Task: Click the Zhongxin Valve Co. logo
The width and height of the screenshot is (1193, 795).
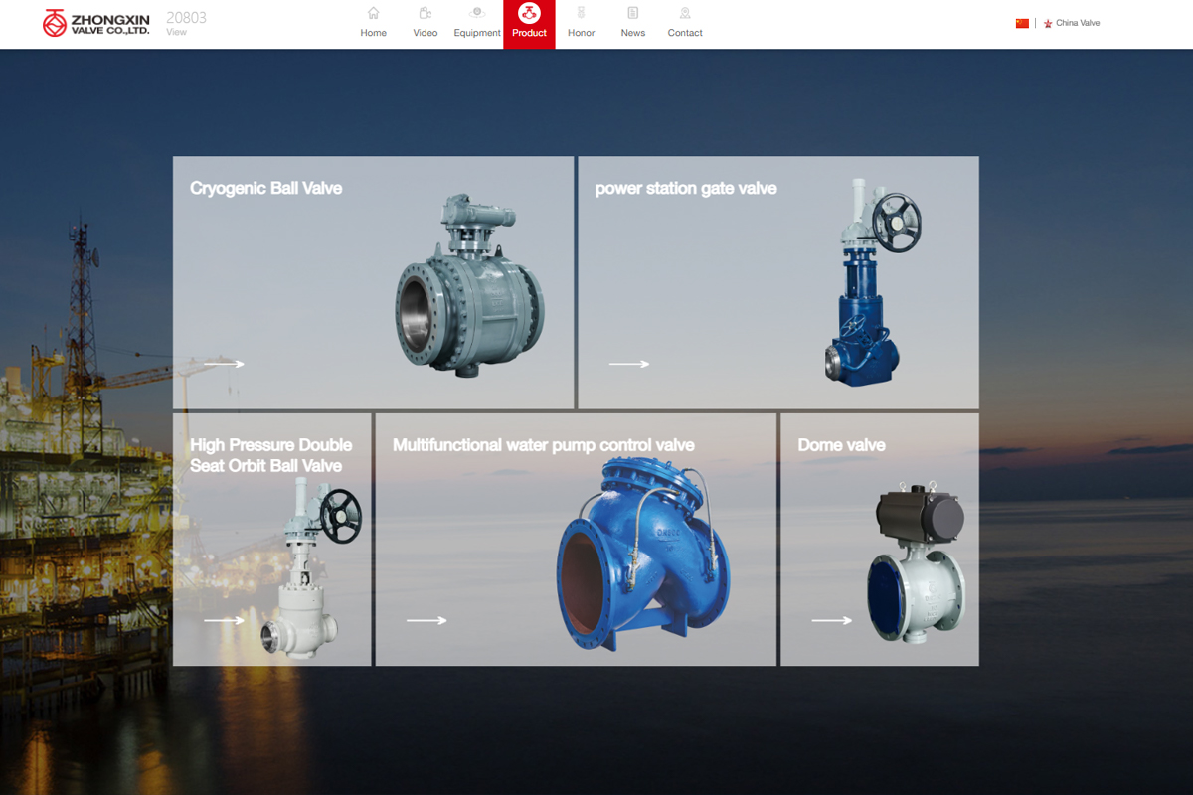Action: [x=96, y=23]
